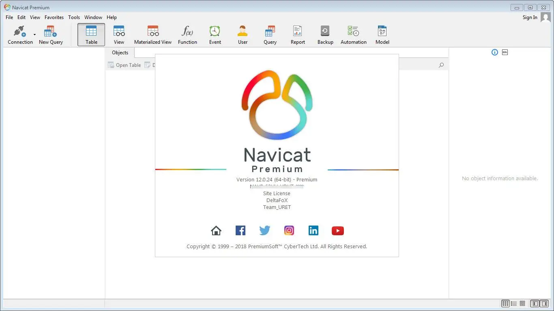Open the Materialized View section
The width and height of the screenshot is (554, 311).
153,35
